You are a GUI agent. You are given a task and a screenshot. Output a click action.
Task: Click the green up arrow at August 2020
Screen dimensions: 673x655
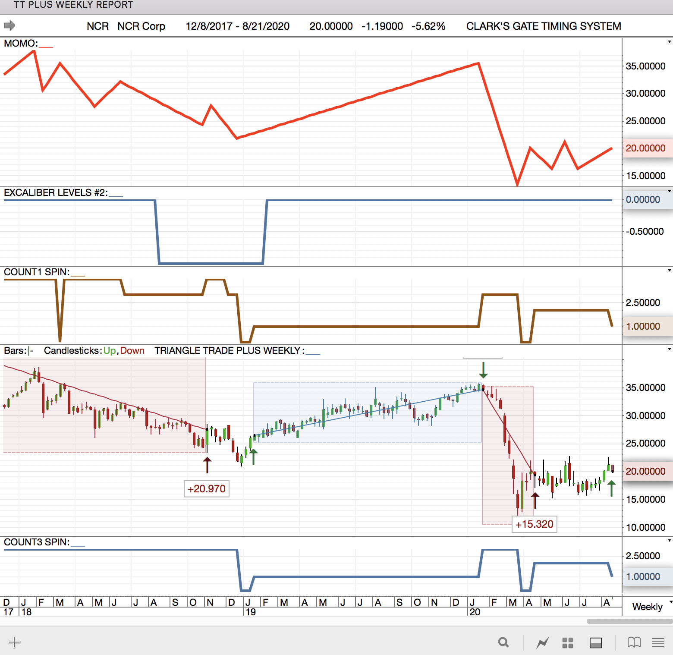click(x=611, y=488)
